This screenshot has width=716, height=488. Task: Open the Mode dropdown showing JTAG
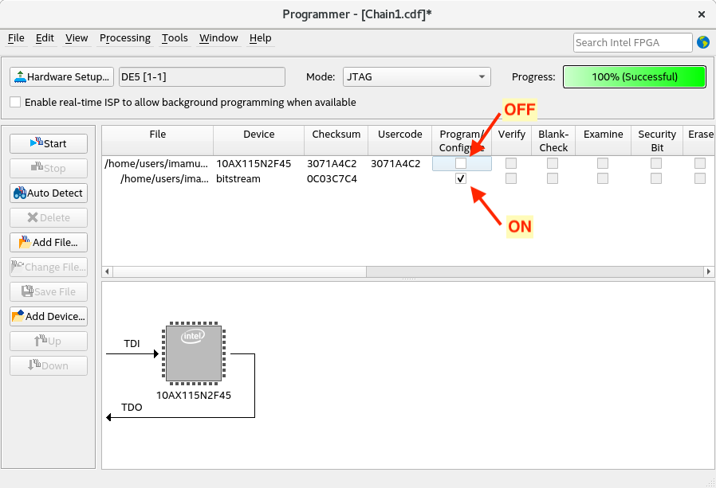(416, 76)
